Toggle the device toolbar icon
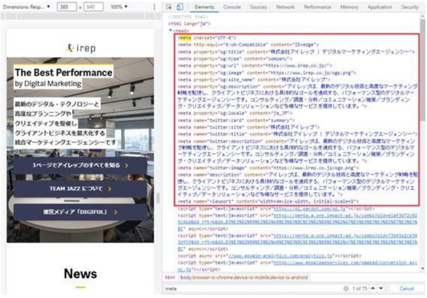 (179, 7)
